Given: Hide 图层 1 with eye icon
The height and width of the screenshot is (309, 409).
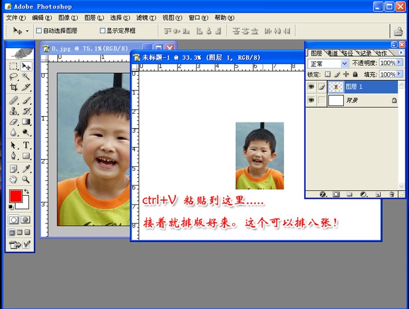Looking at the screenshot, I should coord(311,87).
